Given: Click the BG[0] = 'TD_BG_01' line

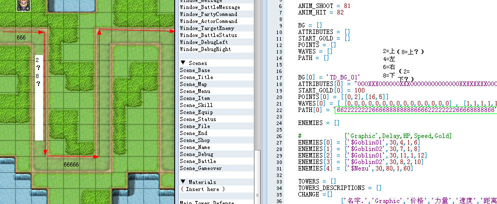Looking at the screenshot, I should click(329, 77).
